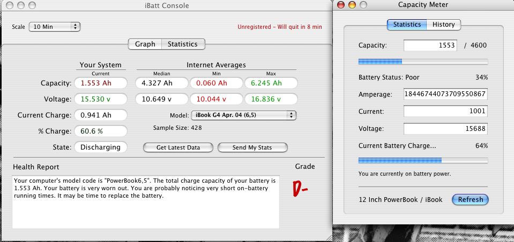The width and height of the screenshot is (514, 242).
Task: Select the Statistics tab in Capacity Meter
Action: pyautogui.click(x=407, y=25)
